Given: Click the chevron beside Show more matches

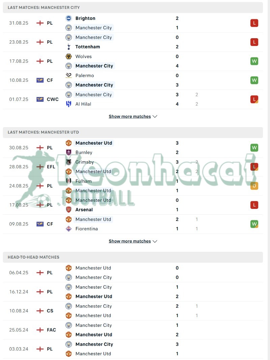Looking at the screenshot, I should (x=155, y=116).
